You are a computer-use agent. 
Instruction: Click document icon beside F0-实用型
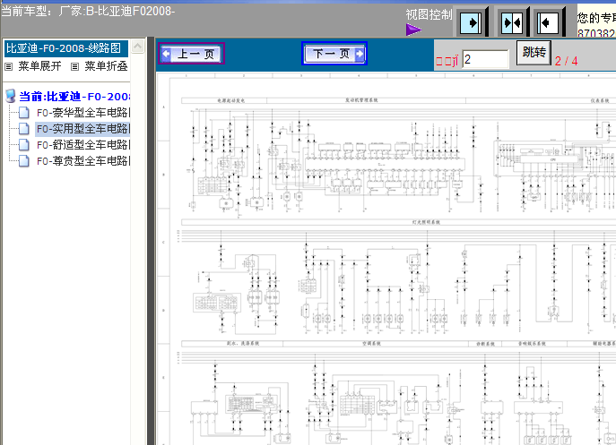click(24, 128)
